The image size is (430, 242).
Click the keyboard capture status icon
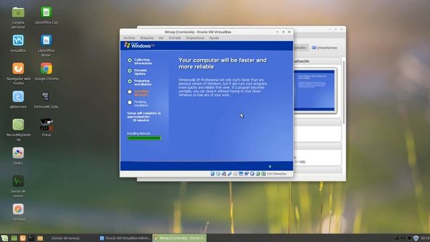(263, 173)
